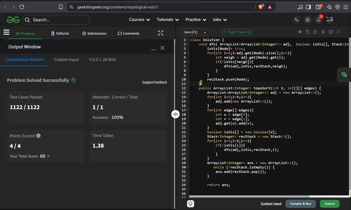Reset code with the reload icon
This screenshot has width=351, height=210.
331,32
